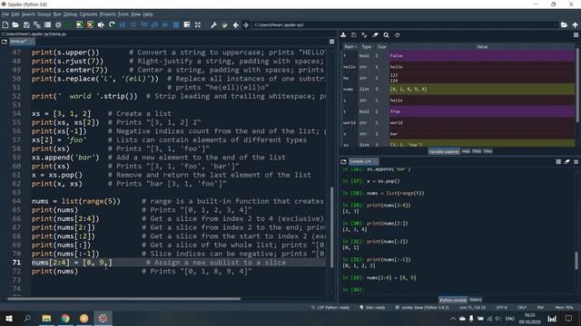Go forward to next cursor position
The height and width of the screenshot is (326, 581).
coord(246,24)
